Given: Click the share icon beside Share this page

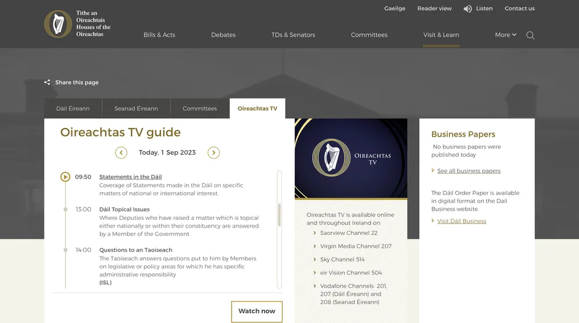Looking at the screenshot, I should pos(47,82).
